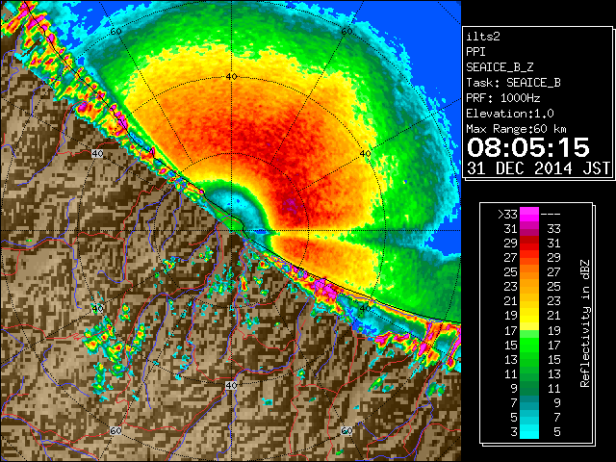
Task: Click the 'SEAICE_B_Z' product name
Action: (x=500, y=67)
